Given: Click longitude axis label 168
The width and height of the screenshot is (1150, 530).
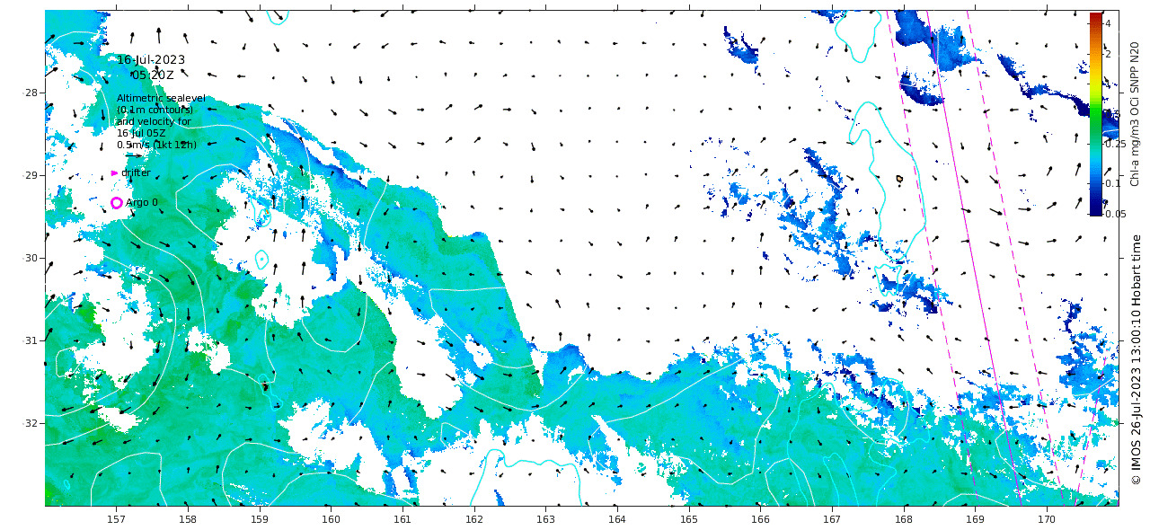Looking at the screenshot, I should click(x=903, y=519).
